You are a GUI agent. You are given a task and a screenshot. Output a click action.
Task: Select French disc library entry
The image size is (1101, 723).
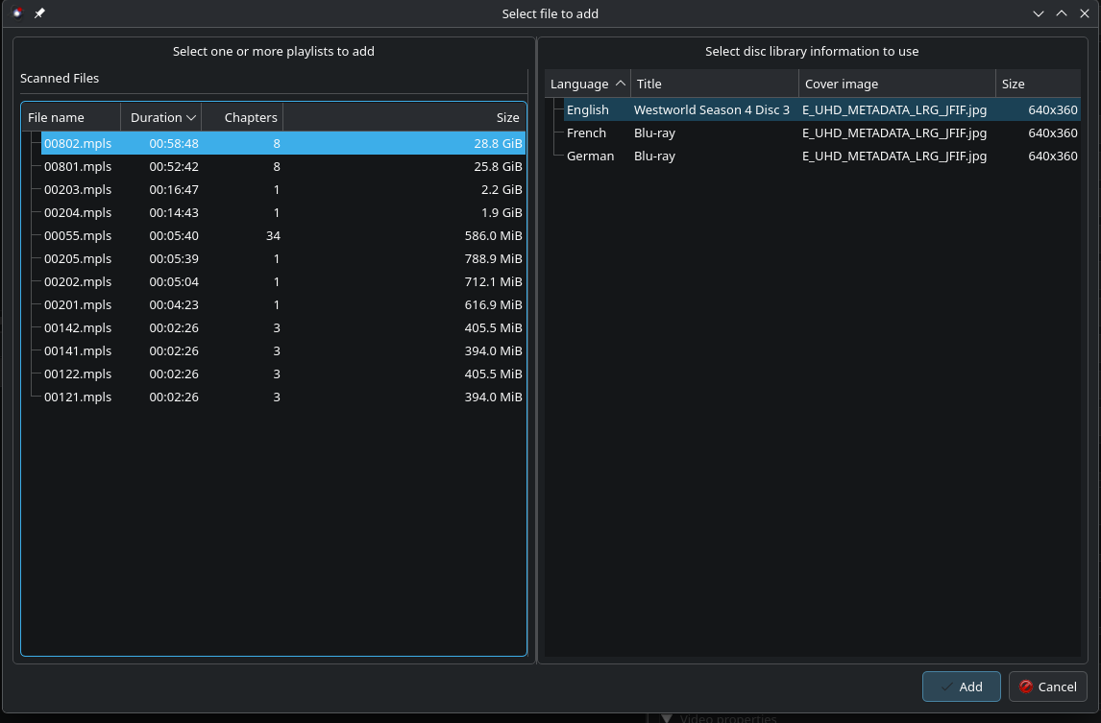pos(586,133)
